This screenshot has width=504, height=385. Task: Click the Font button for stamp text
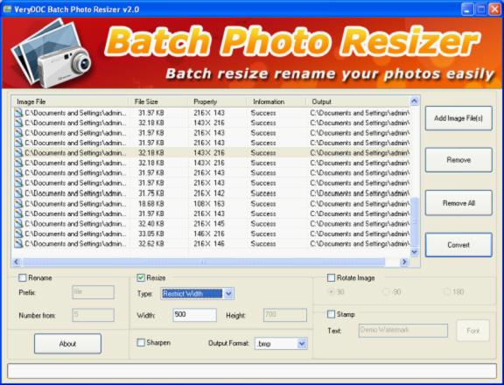(472, 331)
